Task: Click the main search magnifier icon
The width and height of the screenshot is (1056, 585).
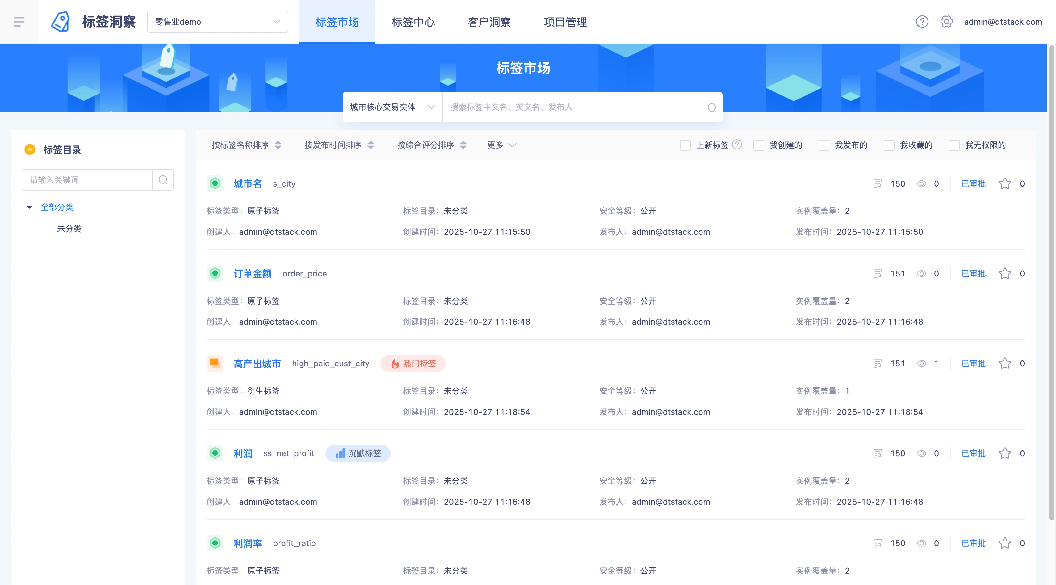Action: pos(712,107)
